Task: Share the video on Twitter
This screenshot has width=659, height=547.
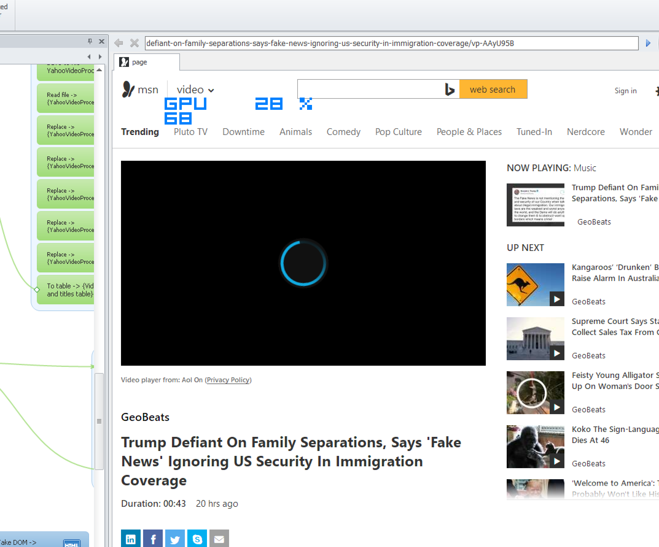Action: tap(175, 538)
